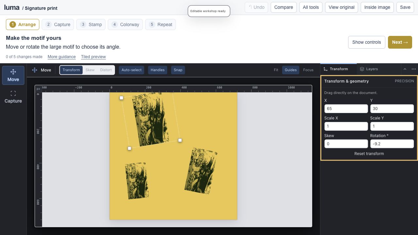Collapse the Transform panel chevron
418x235 pixels.
[x=405, y=69]
